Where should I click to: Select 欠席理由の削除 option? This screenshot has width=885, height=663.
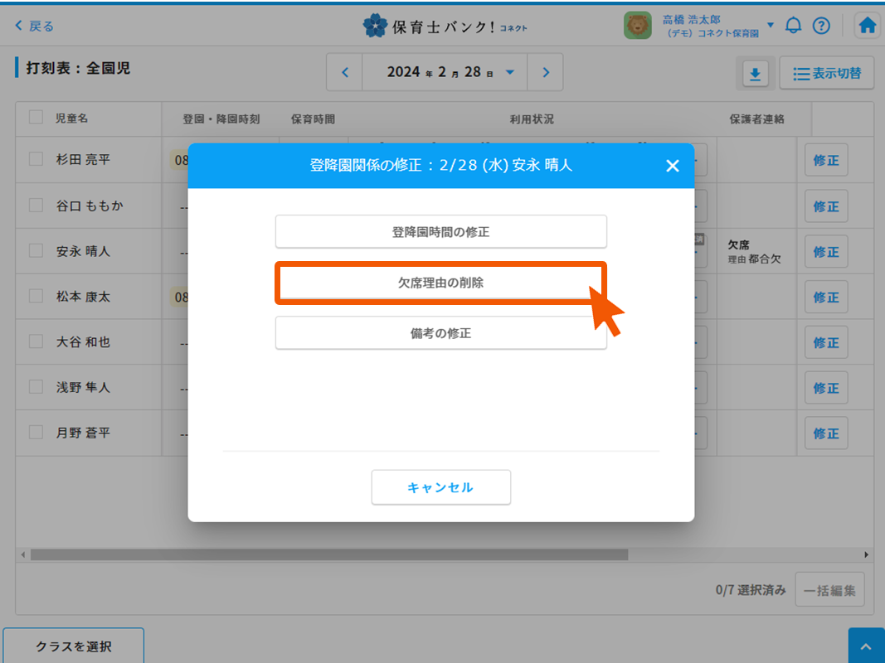click(440, 283)
